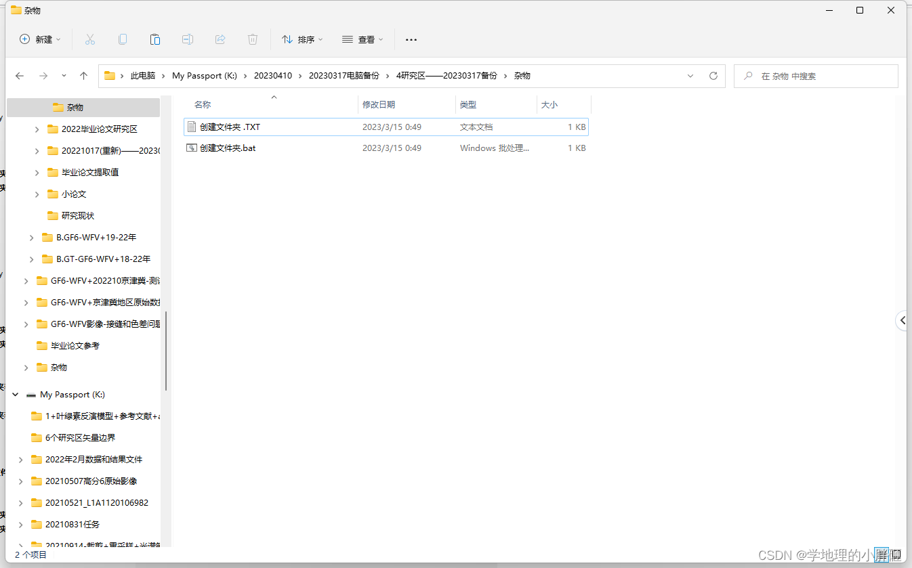Click the 创建文件夹 .TXT file icon
The image size is (912, 568).
[192, 127]
